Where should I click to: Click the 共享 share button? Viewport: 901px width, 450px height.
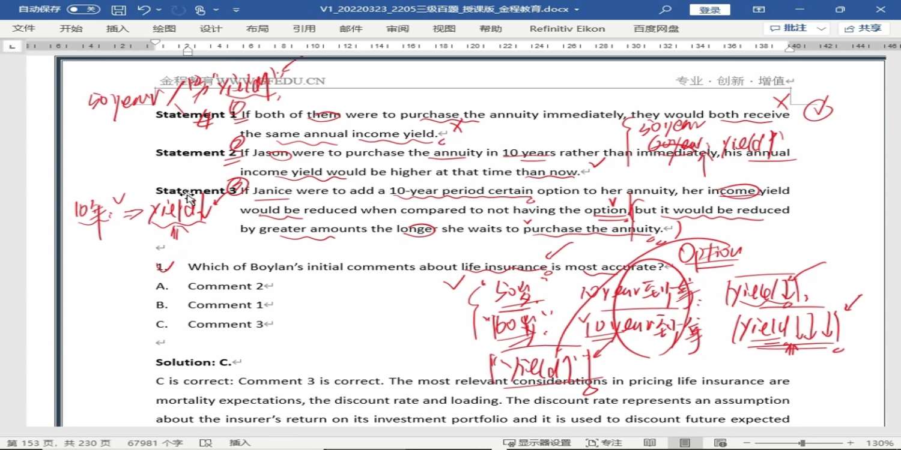click(x=864, y=28)
